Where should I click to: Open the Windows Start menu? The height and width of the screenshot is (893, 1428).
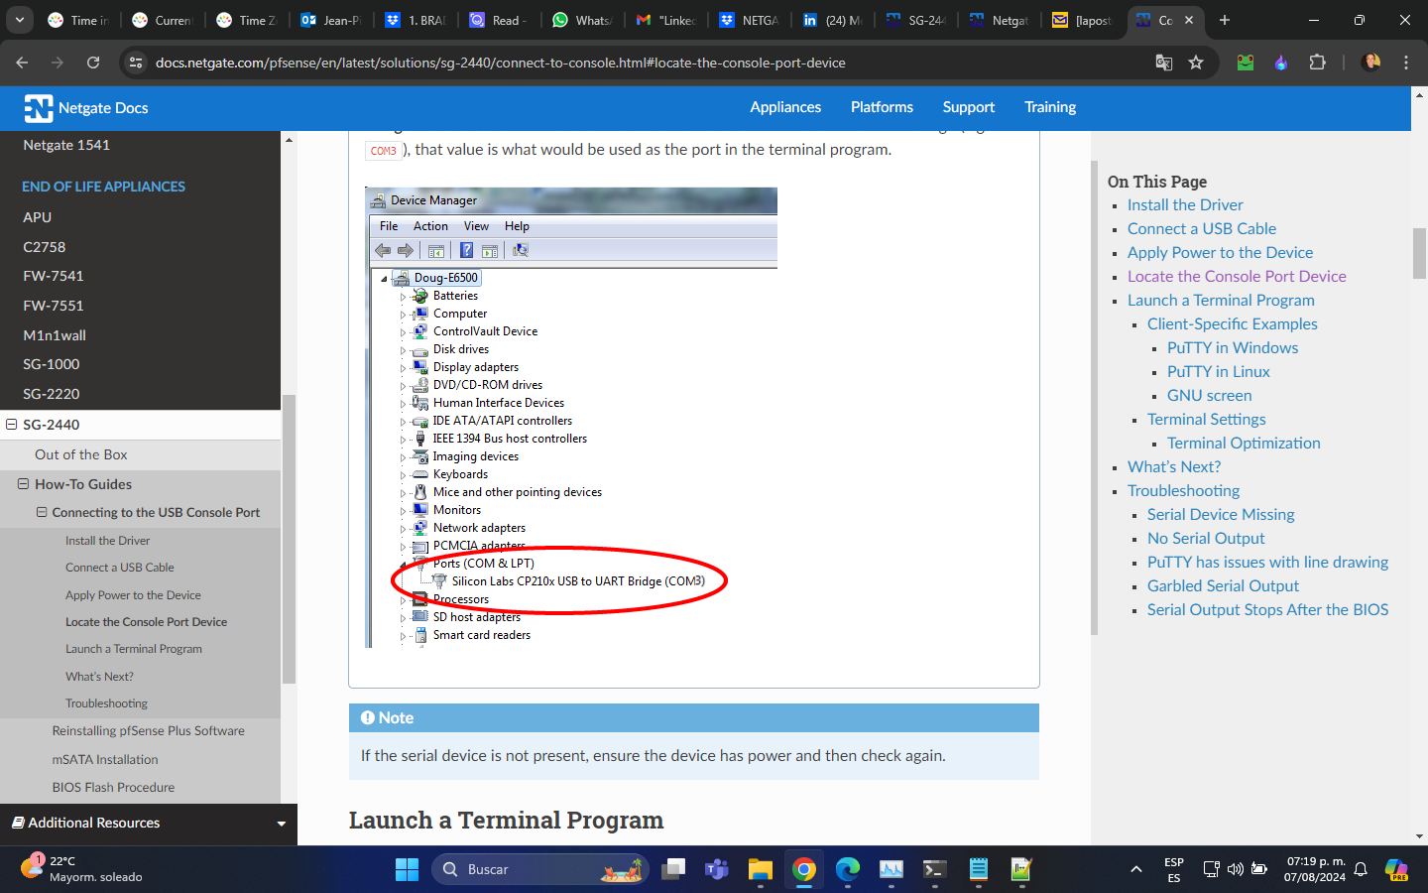(x=407, y=869)
